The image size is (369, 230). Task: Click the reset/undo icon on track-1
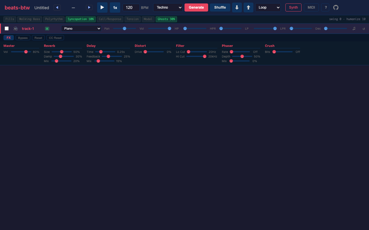pyautogui.click(x=364, y=28)
